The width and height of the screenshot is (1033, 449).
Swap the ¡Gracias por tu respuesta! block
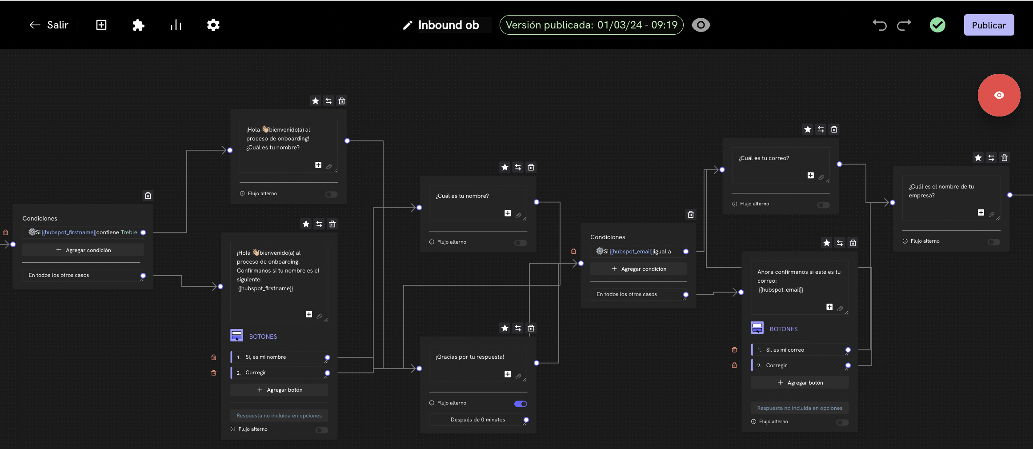pos(518,328)
